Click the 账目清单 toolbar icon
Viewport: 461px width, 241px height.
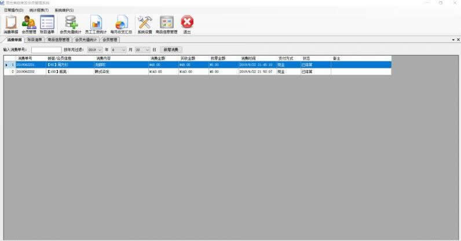point(47,24)
